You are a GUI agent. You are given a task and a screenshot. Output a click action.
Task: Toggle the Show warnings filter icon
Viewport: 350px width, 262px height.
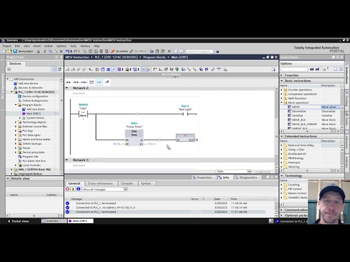pos(73,189)
